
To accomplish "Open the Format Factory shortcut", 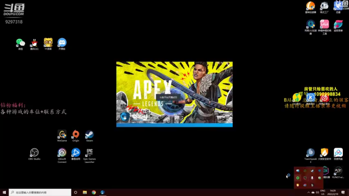I will coord(324,7).
